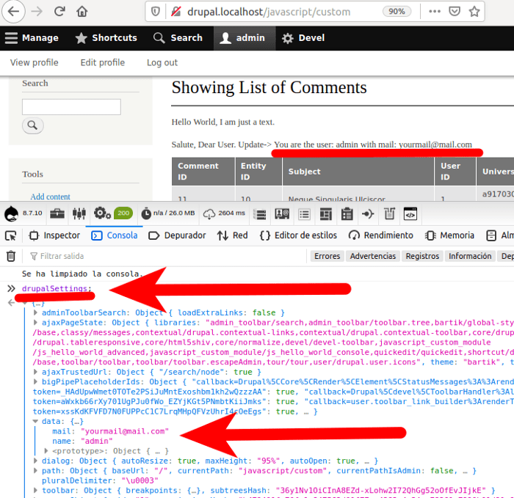Switch to the Consola devtools tab
This screenshot has width=514, height=498.
[x=115, y=235]
